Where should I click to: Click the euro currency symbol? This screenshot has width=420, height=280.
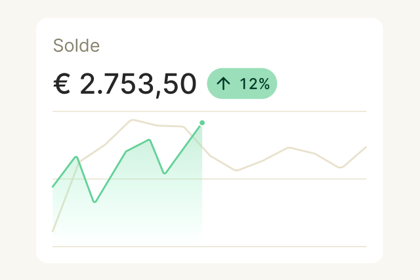coord(62,84)
